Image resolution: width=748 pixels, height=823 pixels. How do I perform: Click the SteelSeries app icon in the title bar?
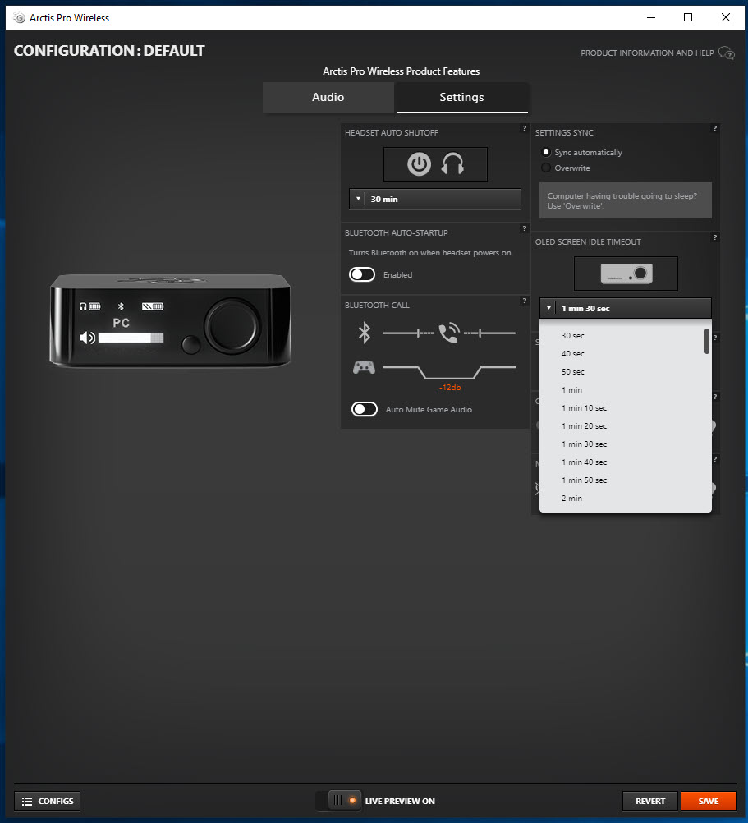click(20, 18)
